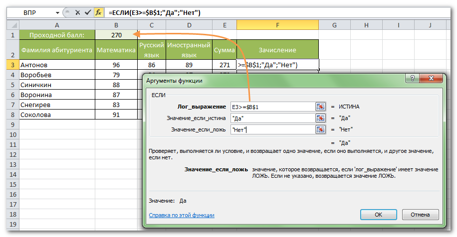Click the cell containing Снегирев
This screenshot has height=237, width=457.
click(x=57, y=105)
